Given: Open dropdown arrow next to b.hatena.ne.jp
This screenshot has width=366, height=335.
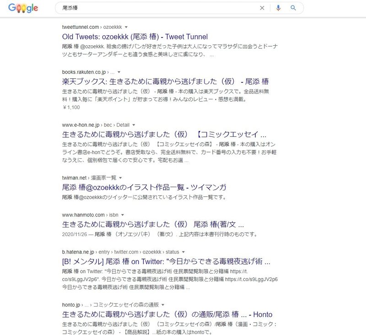Looking at the screenshot, I should coord(183,252).
